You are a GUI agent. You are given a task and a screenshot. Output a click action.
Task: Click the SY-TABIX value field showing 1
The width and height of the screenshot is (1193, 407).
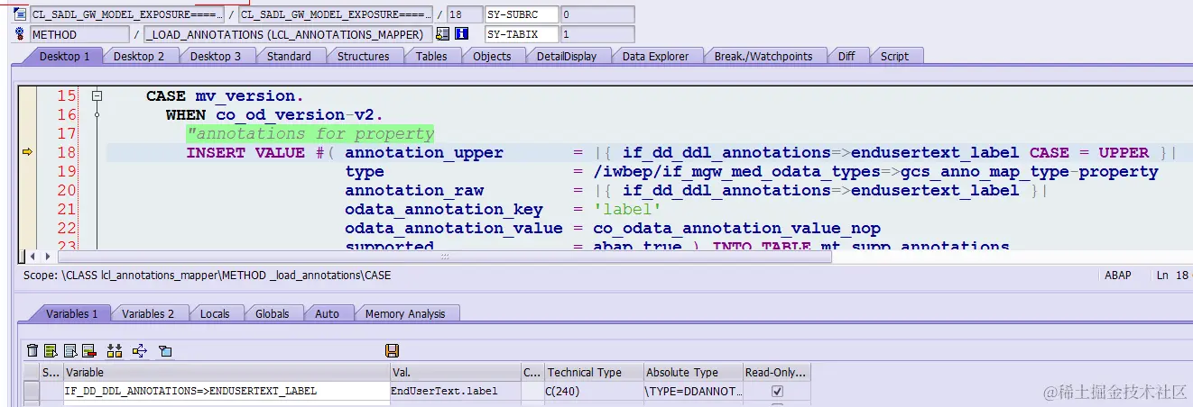click(596, 34)
